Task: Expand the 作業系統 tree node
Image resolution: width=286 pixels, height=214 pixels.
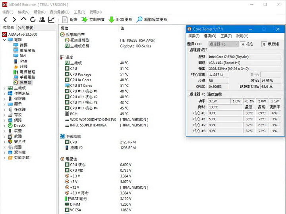Action: pos(4,94)
